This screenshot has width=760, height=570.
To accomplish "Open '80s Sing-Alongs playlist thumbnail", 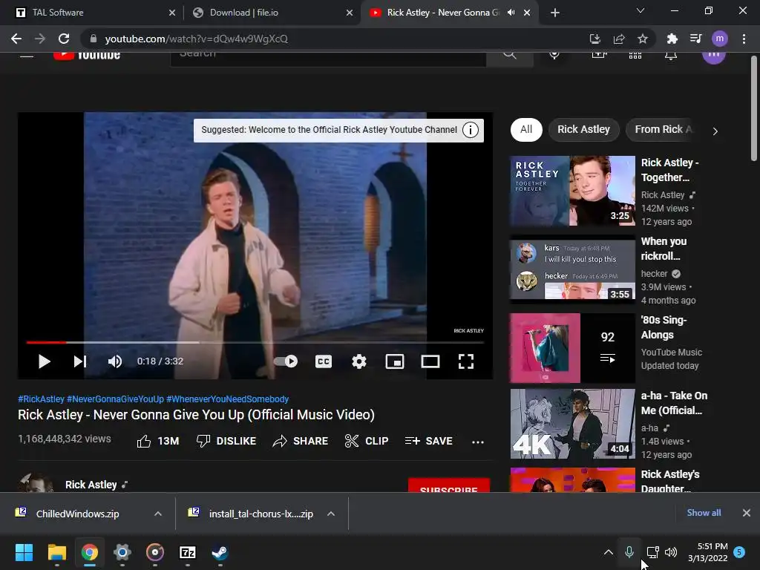I will (x=572, y=348).
